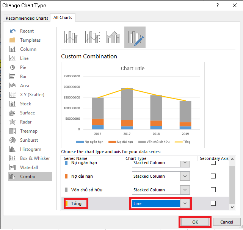
Task: Open the X Y (Scatter) category
Action: coord(32,95)
